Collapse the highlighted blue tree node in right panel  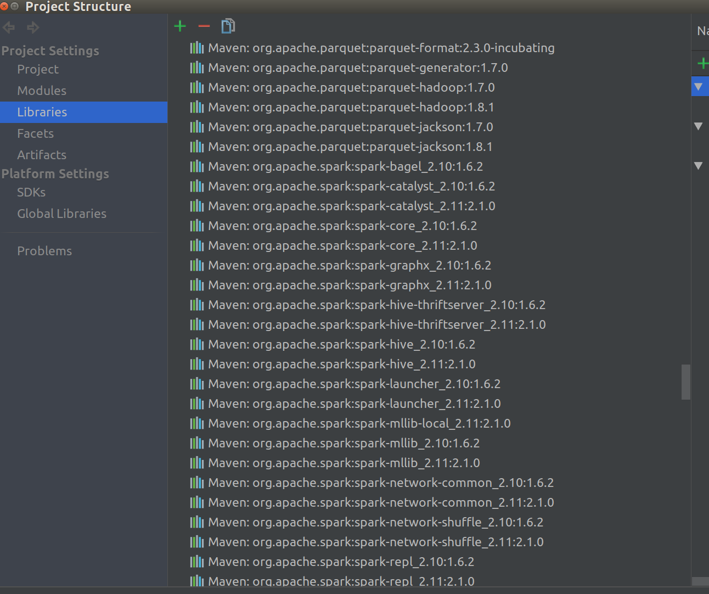click(699, 86)
